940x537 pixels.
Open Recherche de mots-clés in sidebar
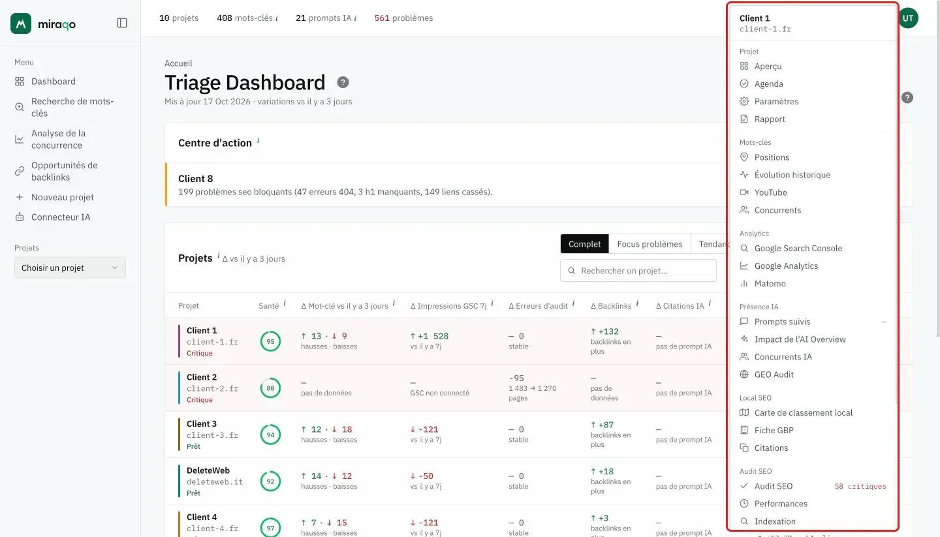point(70,107)
